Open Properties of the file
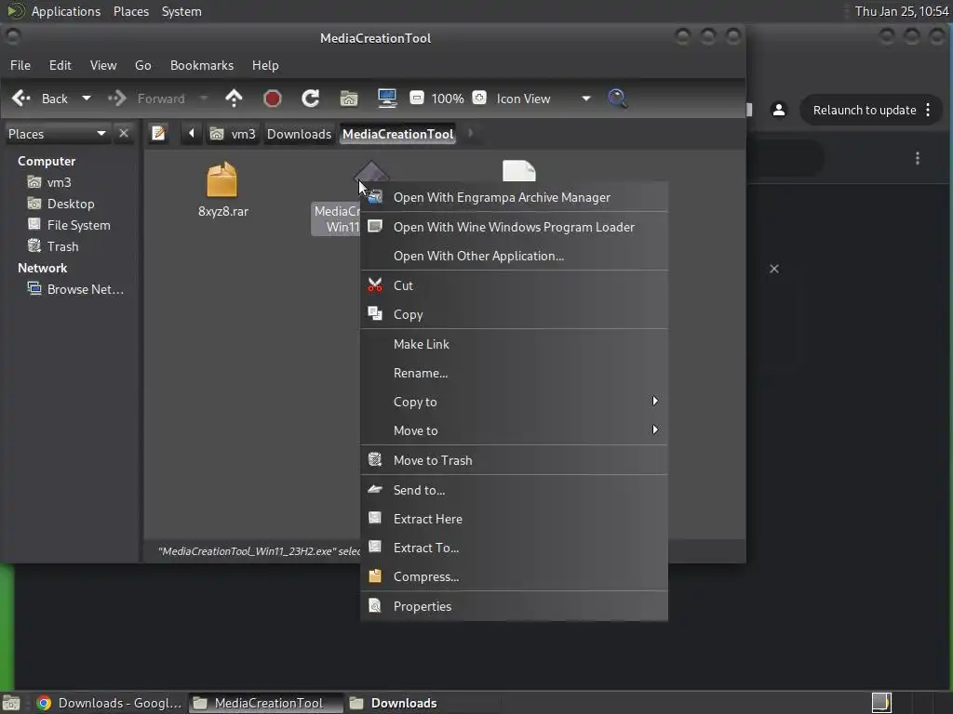The image size is (953, 714). pos(514,606)
